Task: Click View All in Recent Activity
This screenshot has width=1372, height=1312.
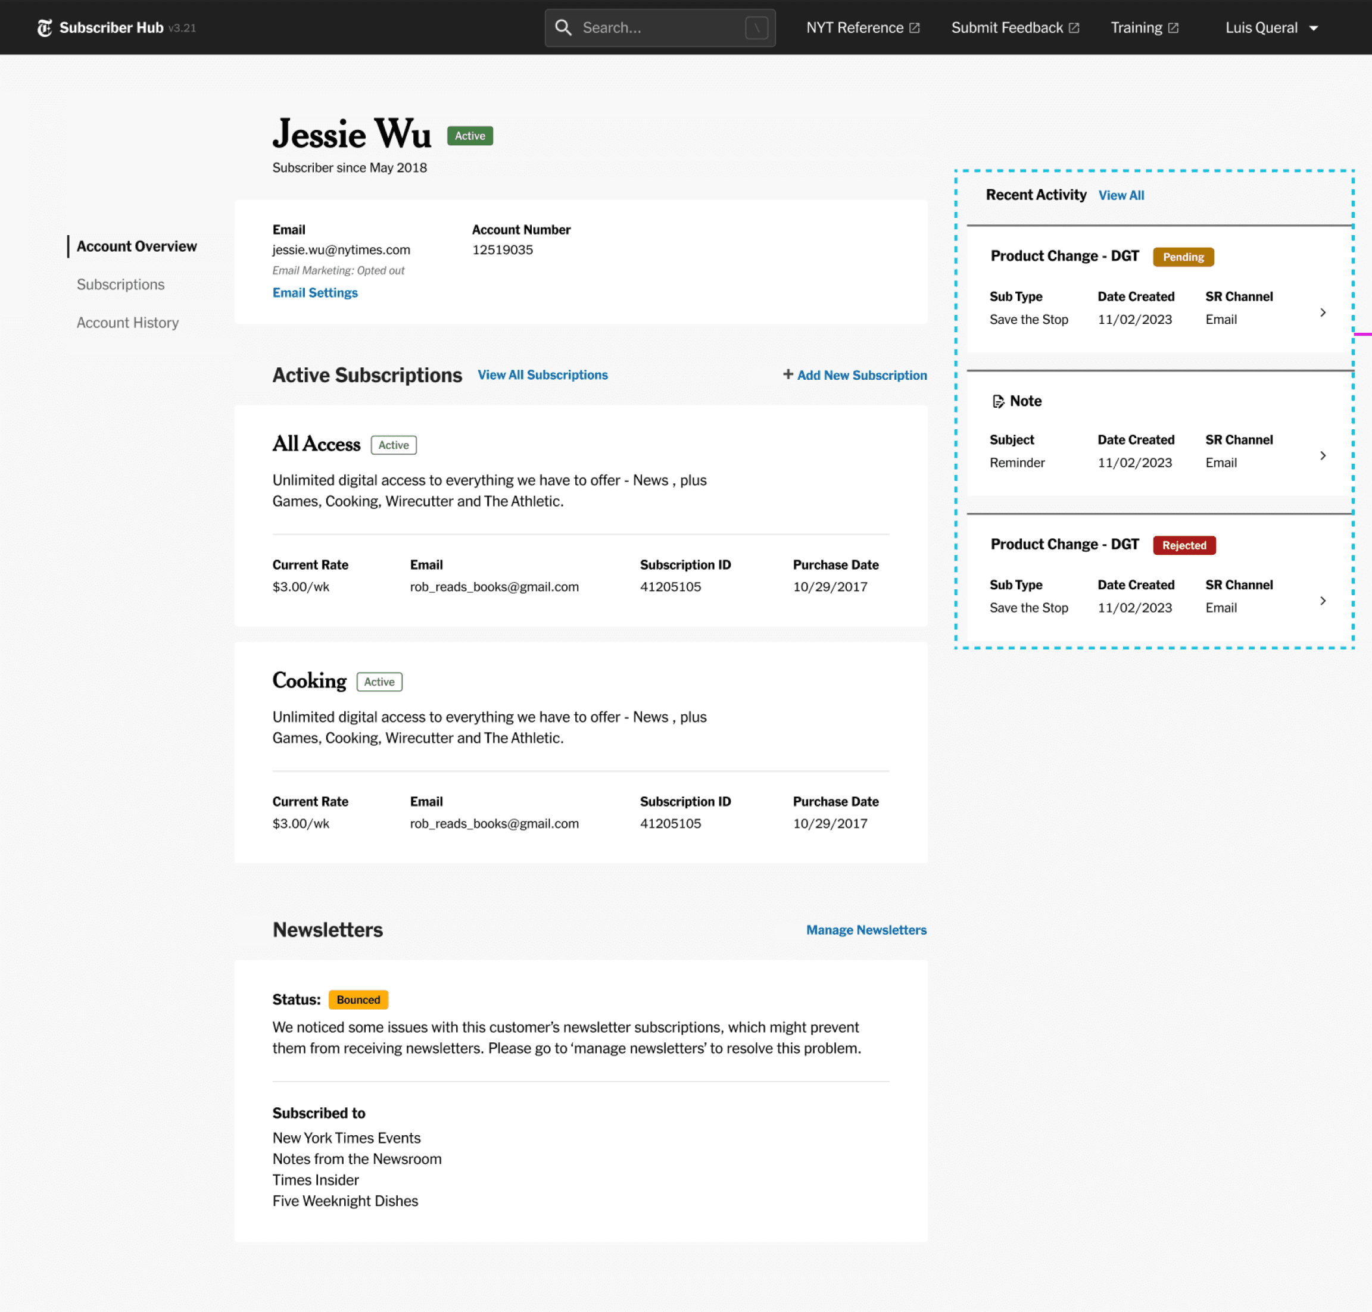Action: point(1121,195)
